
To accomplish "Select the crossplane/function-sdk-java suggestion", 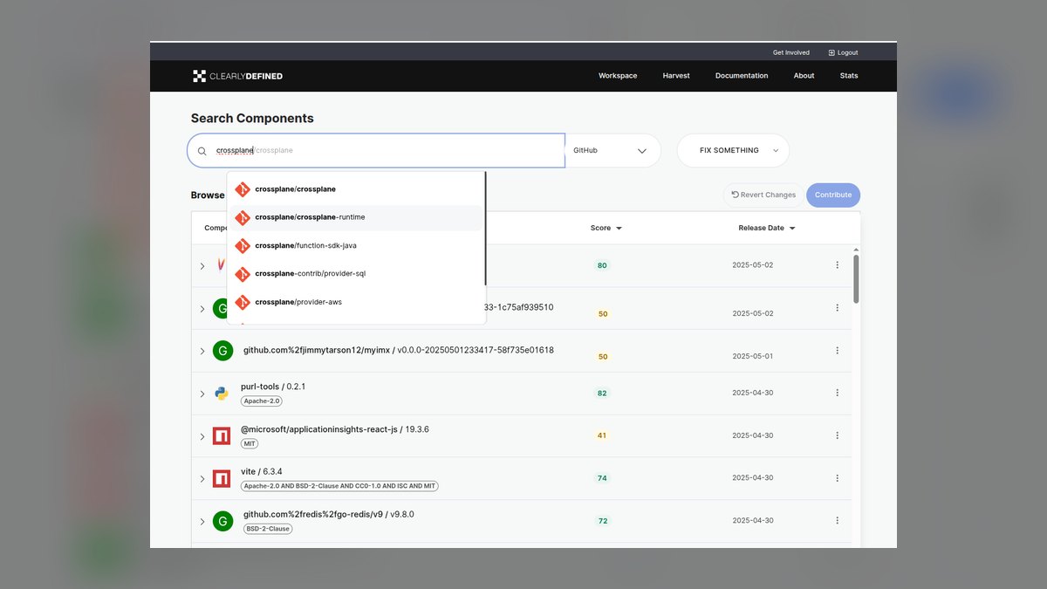I will (356, 246).
